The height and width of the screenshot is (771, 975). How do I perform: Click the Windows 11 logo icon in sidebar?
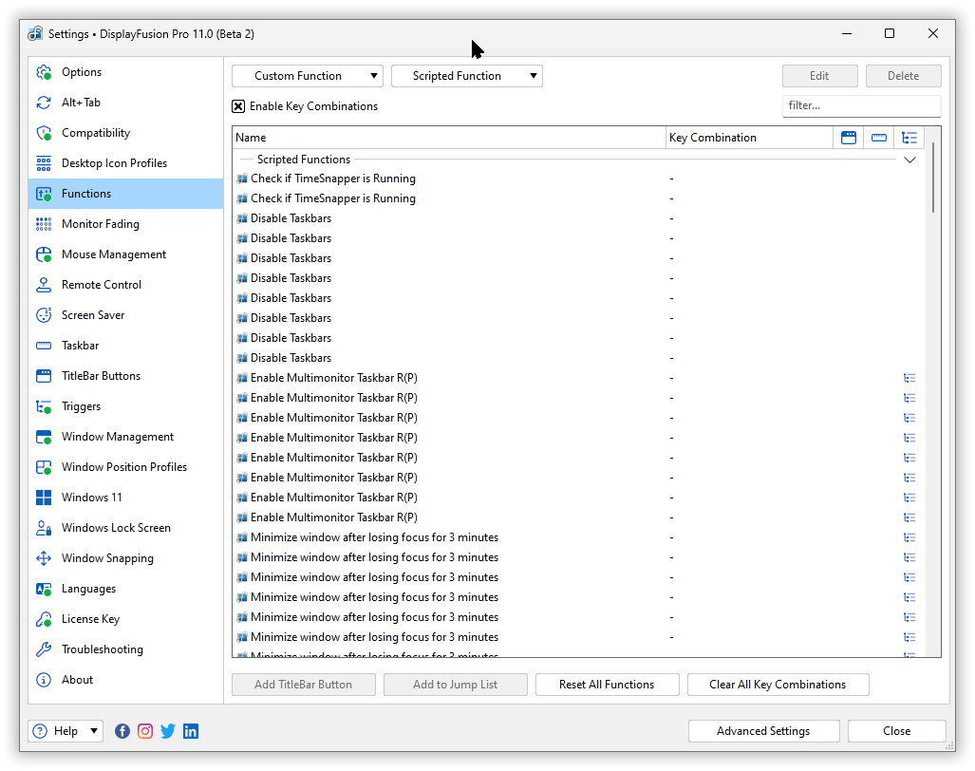pos(44,498)
